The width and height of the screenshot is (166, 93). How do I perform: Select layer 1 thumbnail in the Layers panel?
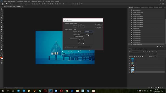click(x=133, y=59)
